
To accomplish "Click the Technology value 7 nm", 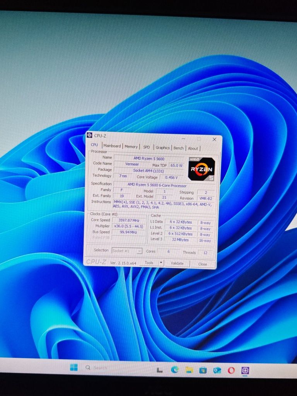I will (123, 176).
